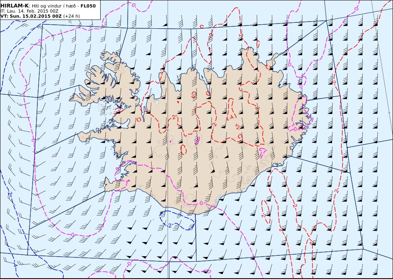
Task: Click the '(+24 h)' forecast offset text
Action: coord(72,16)
